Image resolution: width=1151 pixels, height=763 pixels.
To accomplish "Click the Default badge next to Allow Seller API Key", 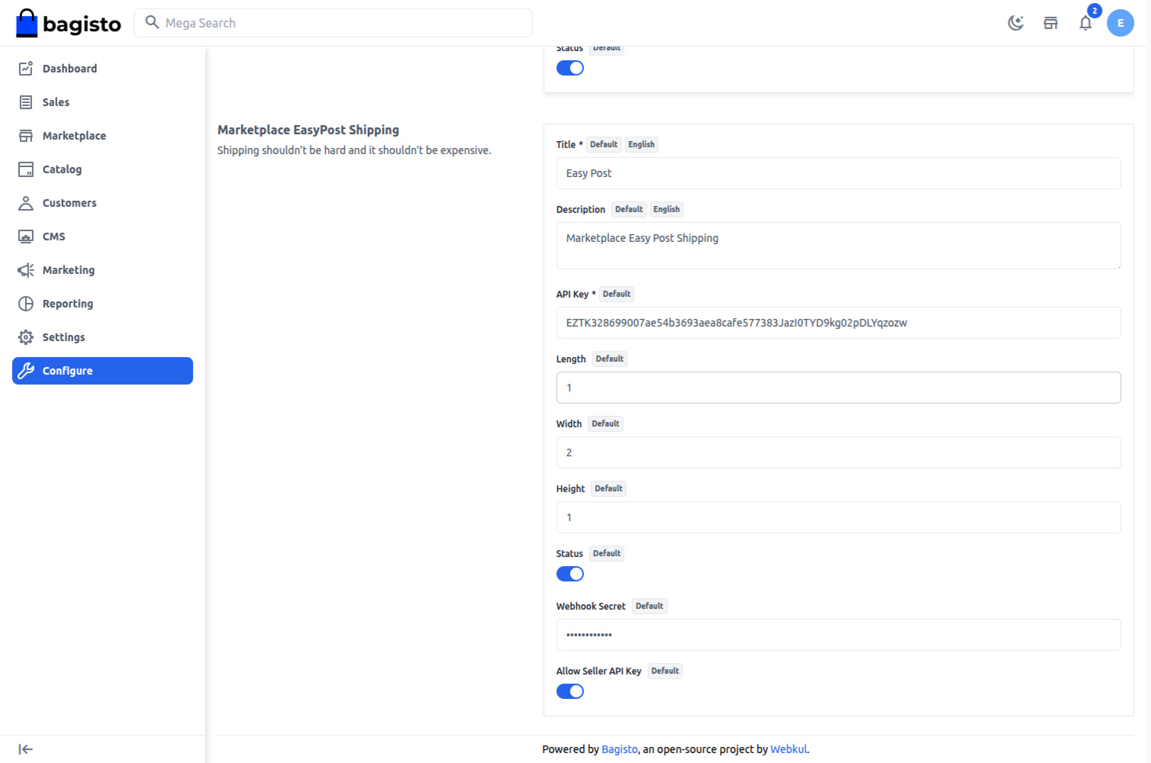I will click(665, 671).
